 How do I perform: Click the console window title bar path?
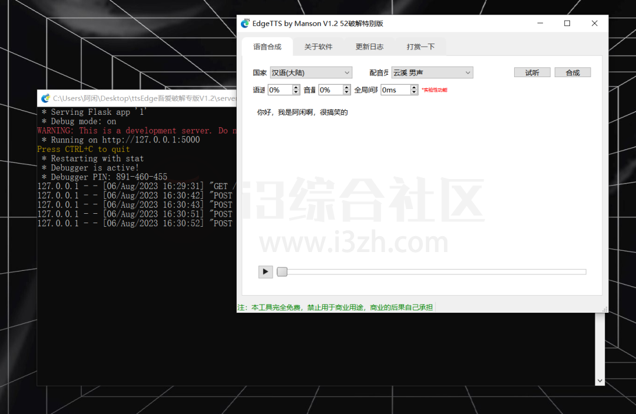coord(144,98)
